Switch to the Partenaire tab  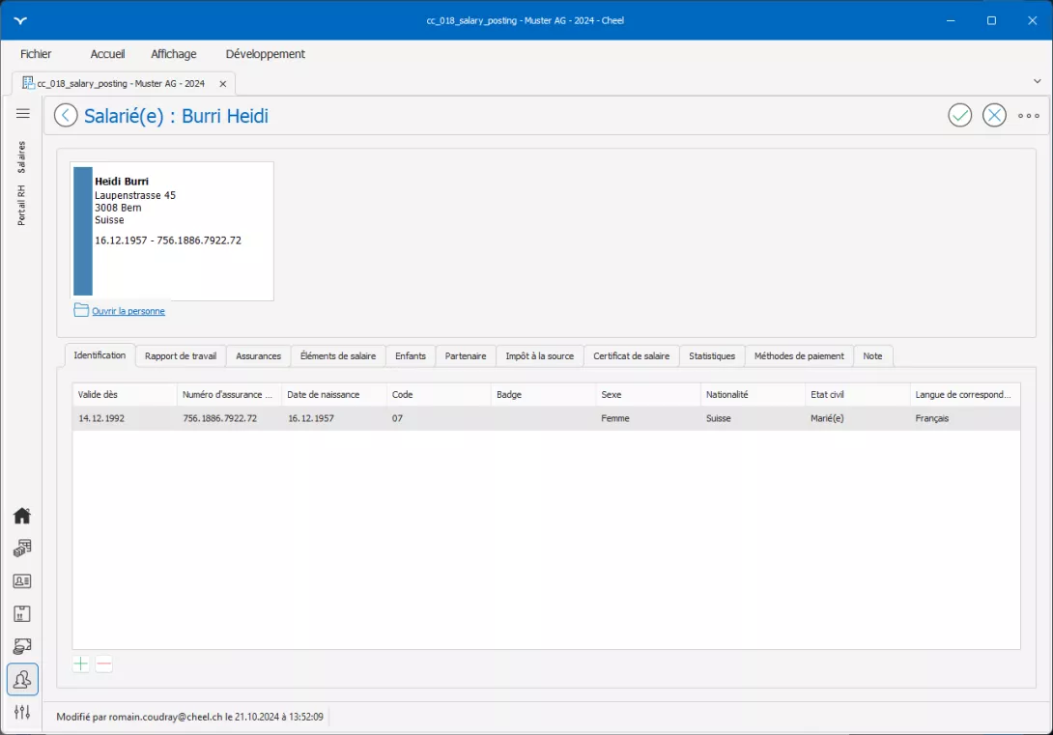tap(466, 355)
